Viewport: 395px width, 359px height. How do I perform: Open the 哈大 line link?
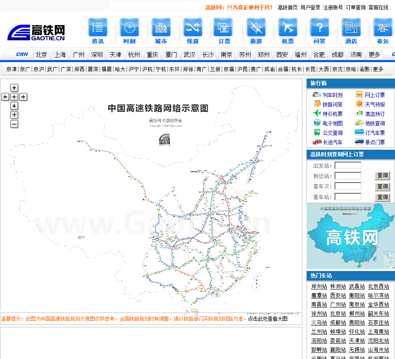(120, 69)
